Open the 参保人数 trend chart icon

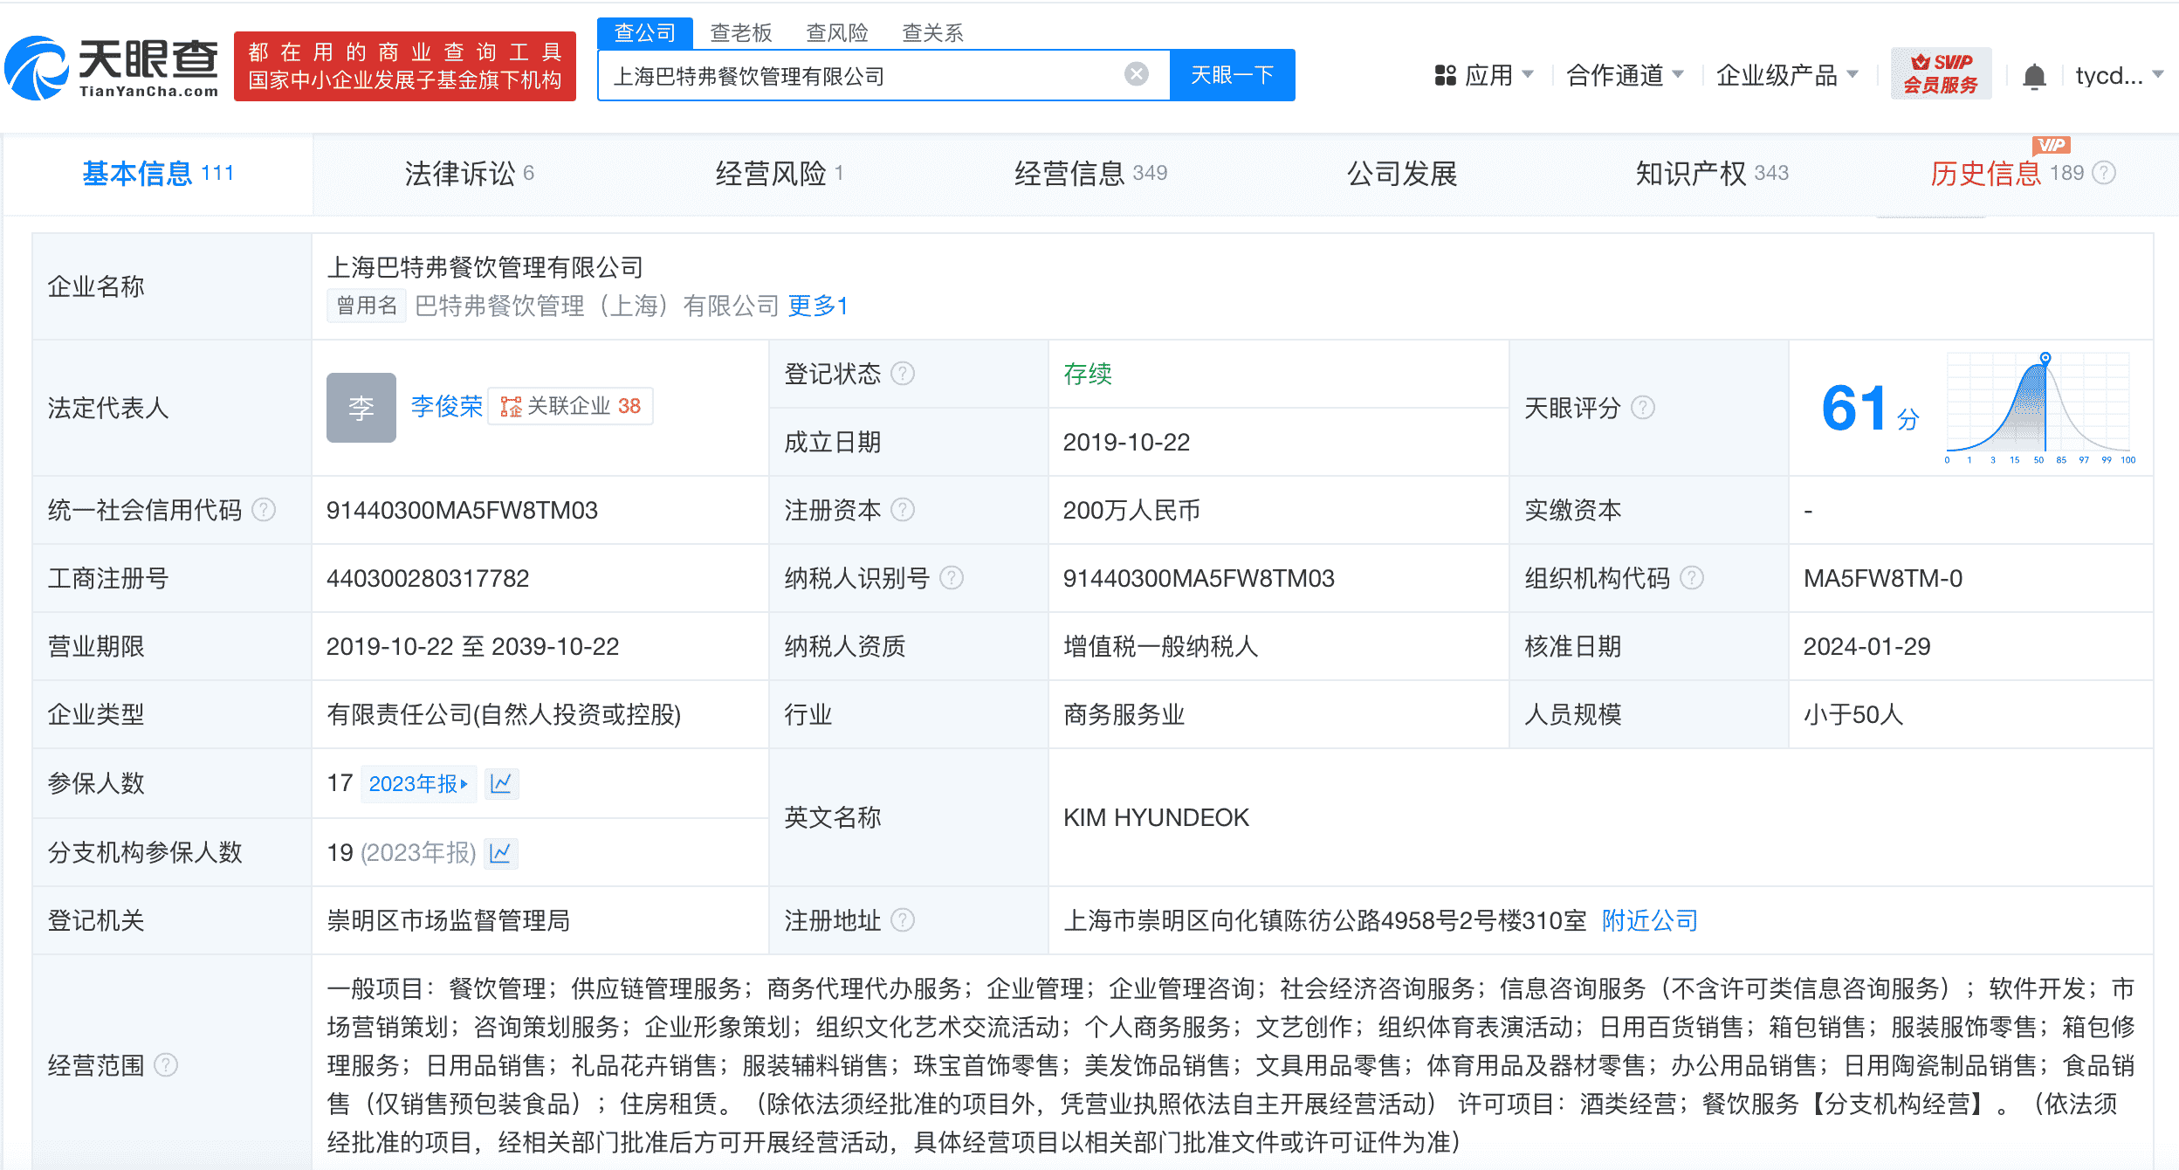point(501,783)
